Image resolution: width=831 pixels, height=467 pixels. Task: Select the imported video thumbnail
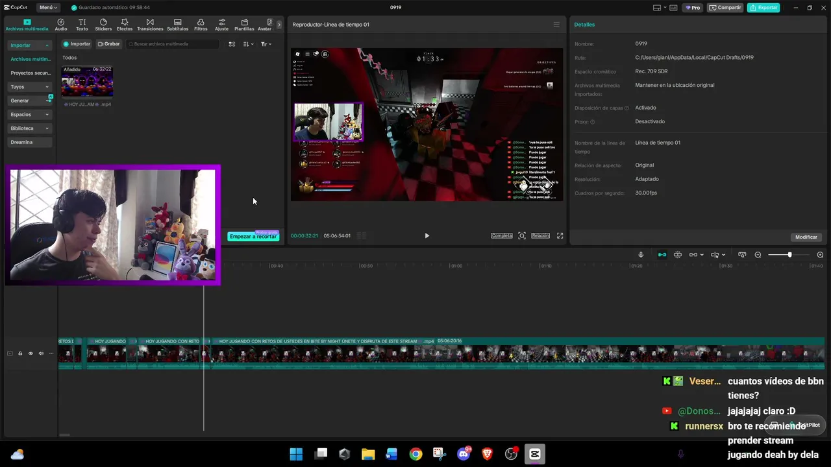[x=87, y=81]
